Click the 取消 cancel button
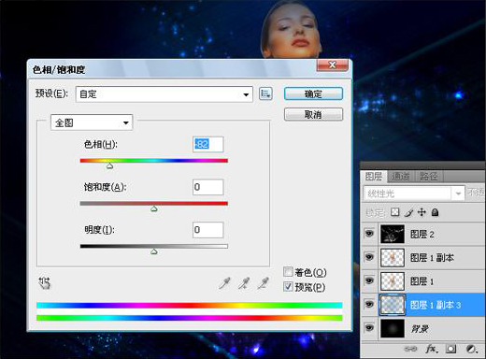Image resolution: width=486 pixels, height=359 pixels. point(313,114)
